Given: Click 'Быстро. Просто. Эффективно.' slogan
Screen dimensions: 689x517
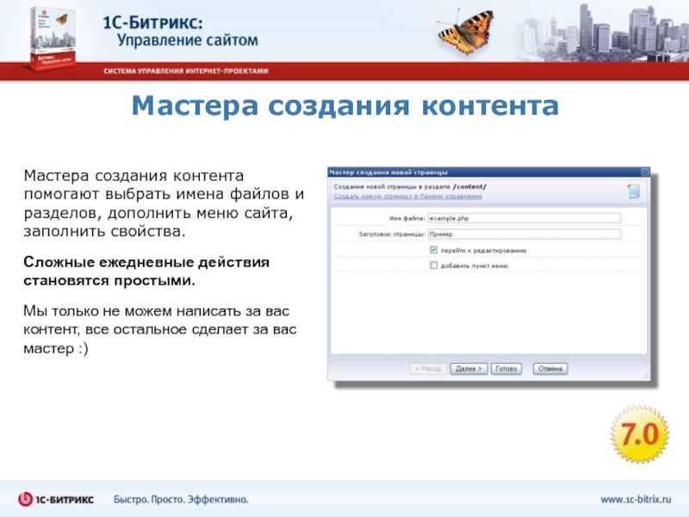Looking at the screenshot, I should point(181,500).
